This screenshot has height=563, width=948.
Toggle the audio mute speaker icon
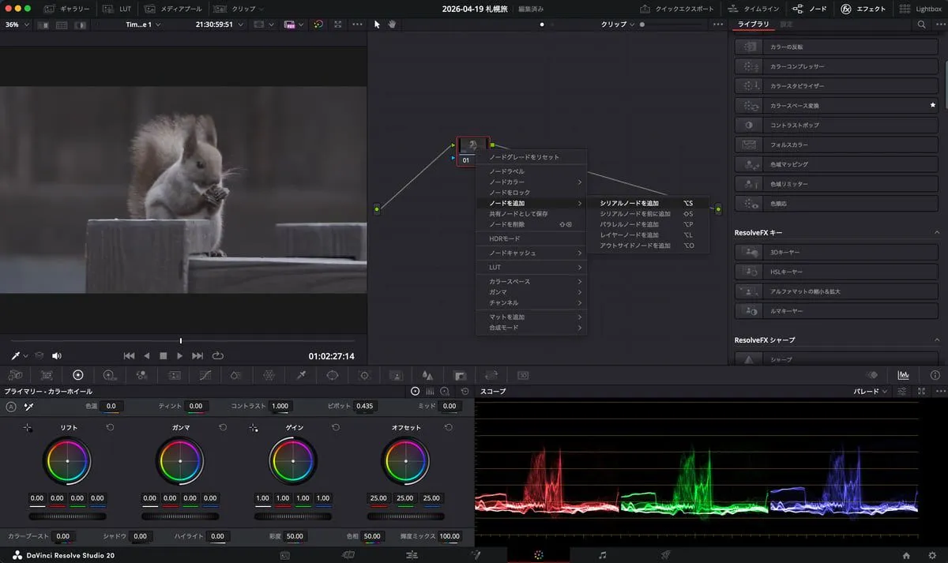pyautogui.click(x=57, y=356)
